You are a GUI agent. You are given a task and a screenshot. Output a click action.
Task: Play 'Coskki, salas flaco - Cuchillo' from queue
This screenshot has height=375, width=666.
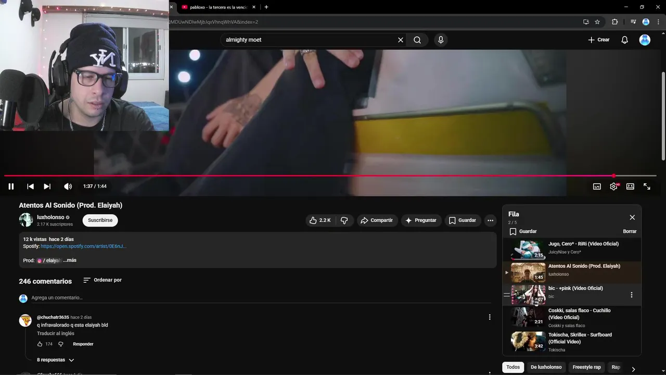[x=572, y=318]
